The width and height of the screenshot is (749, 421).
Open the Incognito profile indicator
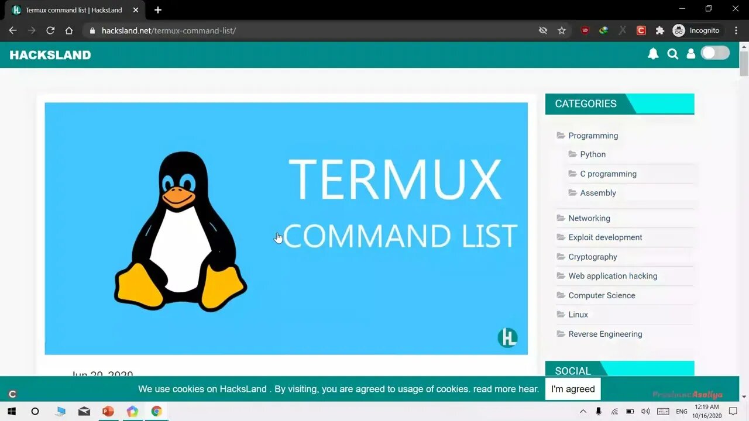click(696, 30)
